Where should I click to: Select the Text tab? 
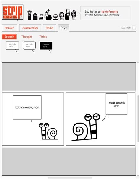tap(64, 28)
